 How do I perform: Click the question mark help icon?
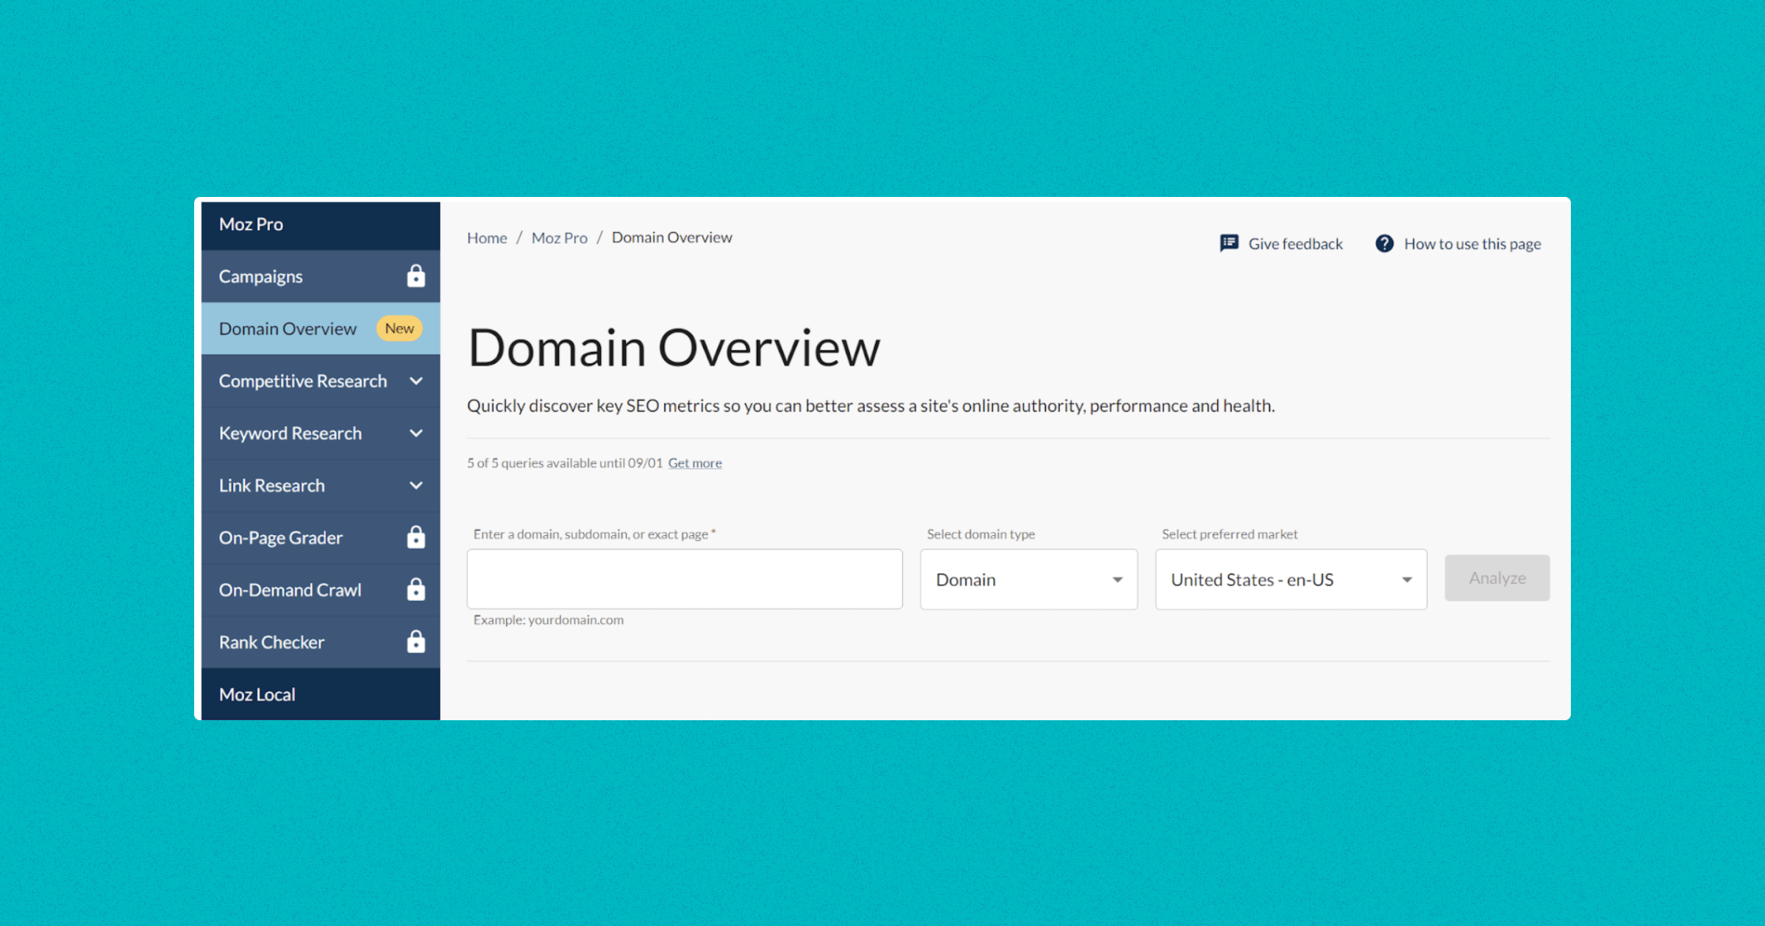tap(1384, 243)
